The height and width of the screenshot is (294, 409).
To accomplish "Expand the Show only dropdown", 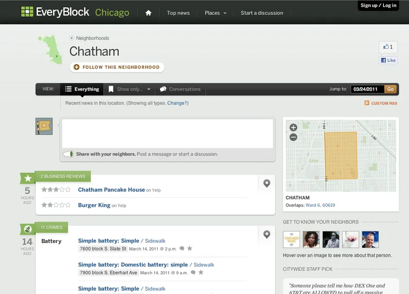I will pyautogui.click(x=129, y=89).
